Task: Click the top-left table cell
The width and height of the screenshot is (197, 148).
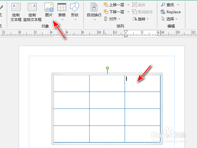Action: (72, 84)
